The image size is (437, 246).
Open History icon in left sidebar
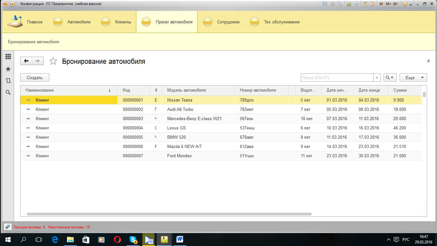click(x=8, y=81)
